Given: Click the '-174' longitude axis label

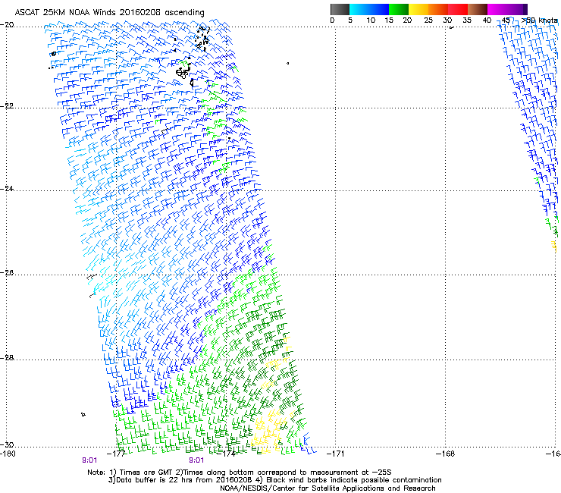Looking at the screenshot, I should (x=227, y=454).
